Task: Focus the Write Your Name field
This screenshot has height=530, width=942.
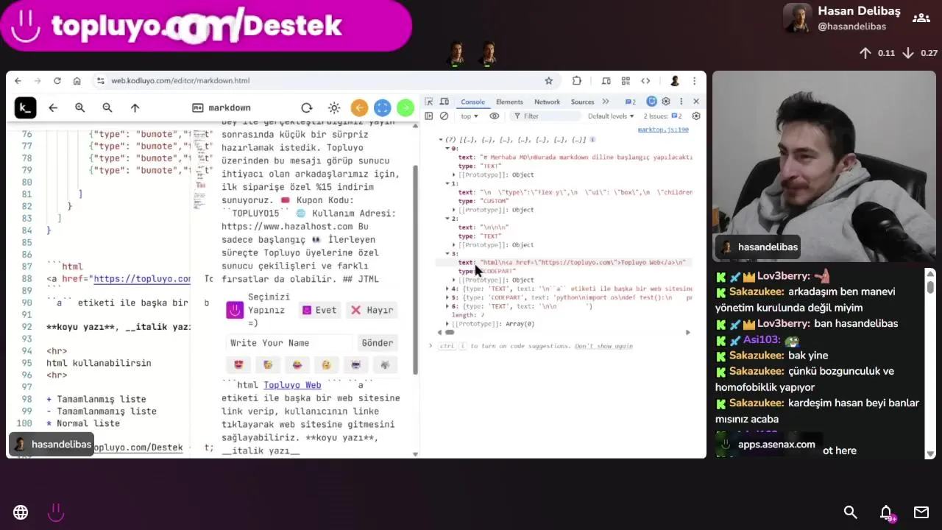Action: click(x=290, y=343)
